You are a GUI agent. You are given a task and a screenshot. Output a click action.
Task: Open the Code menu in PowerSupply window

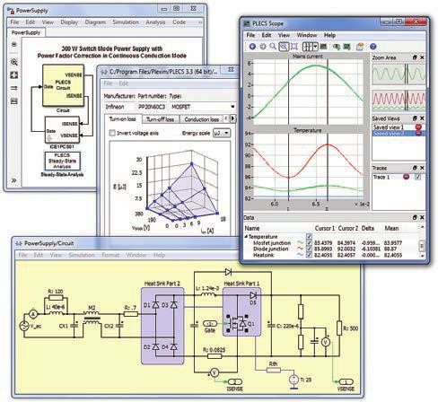click(x=179, y=22)
